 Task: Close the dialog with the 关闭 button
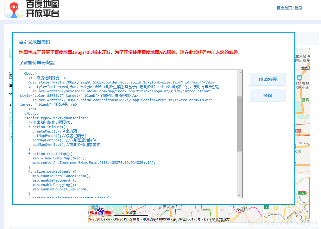click(267, 95)
